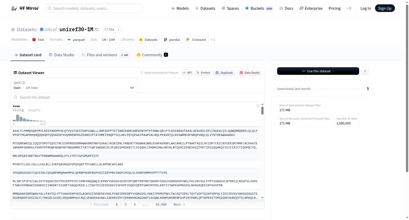Click the row starting with MMNQAAKSRRSWAVYALL

pos(135,195)
